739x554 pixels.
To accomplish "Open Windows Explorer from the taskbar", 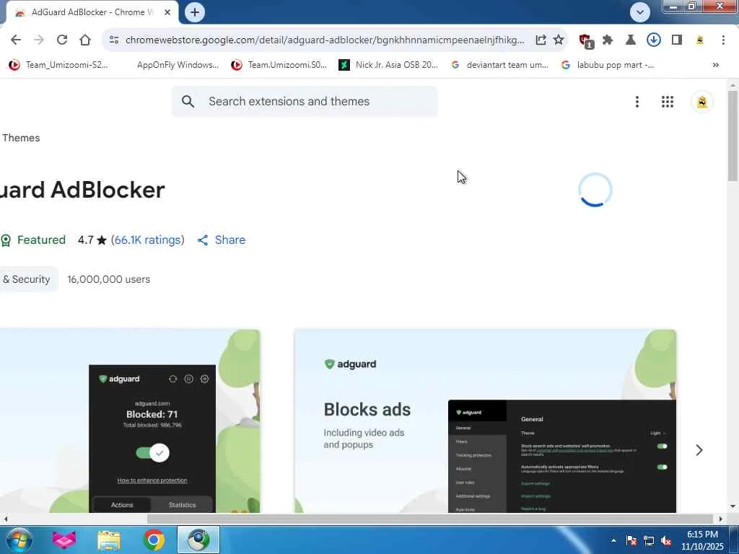I will coord(109,540).
